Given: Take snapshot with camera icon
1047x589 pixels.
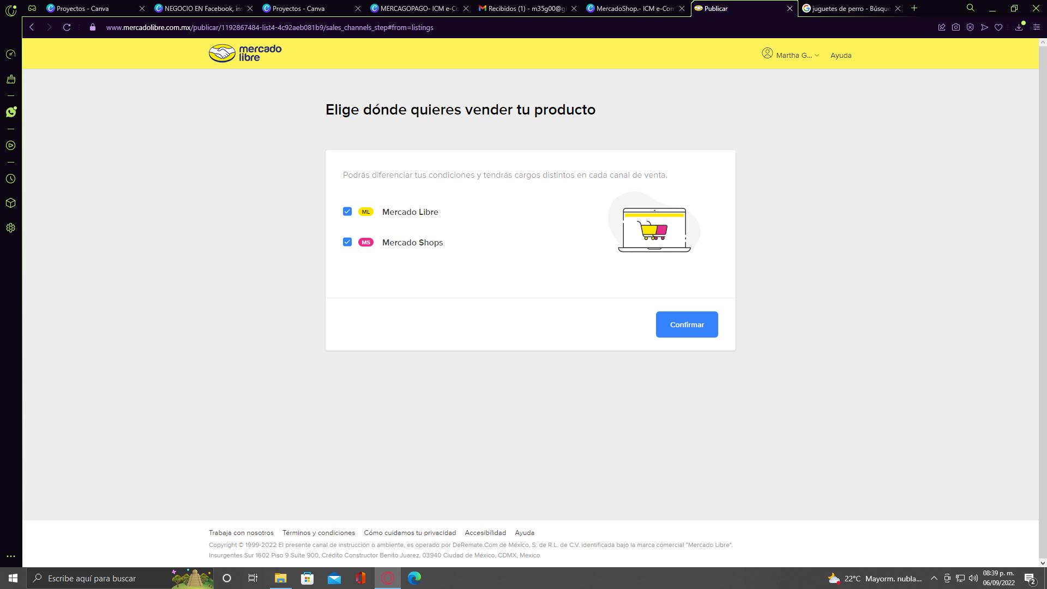Looking at the screenshot, I should click(956, 27).
